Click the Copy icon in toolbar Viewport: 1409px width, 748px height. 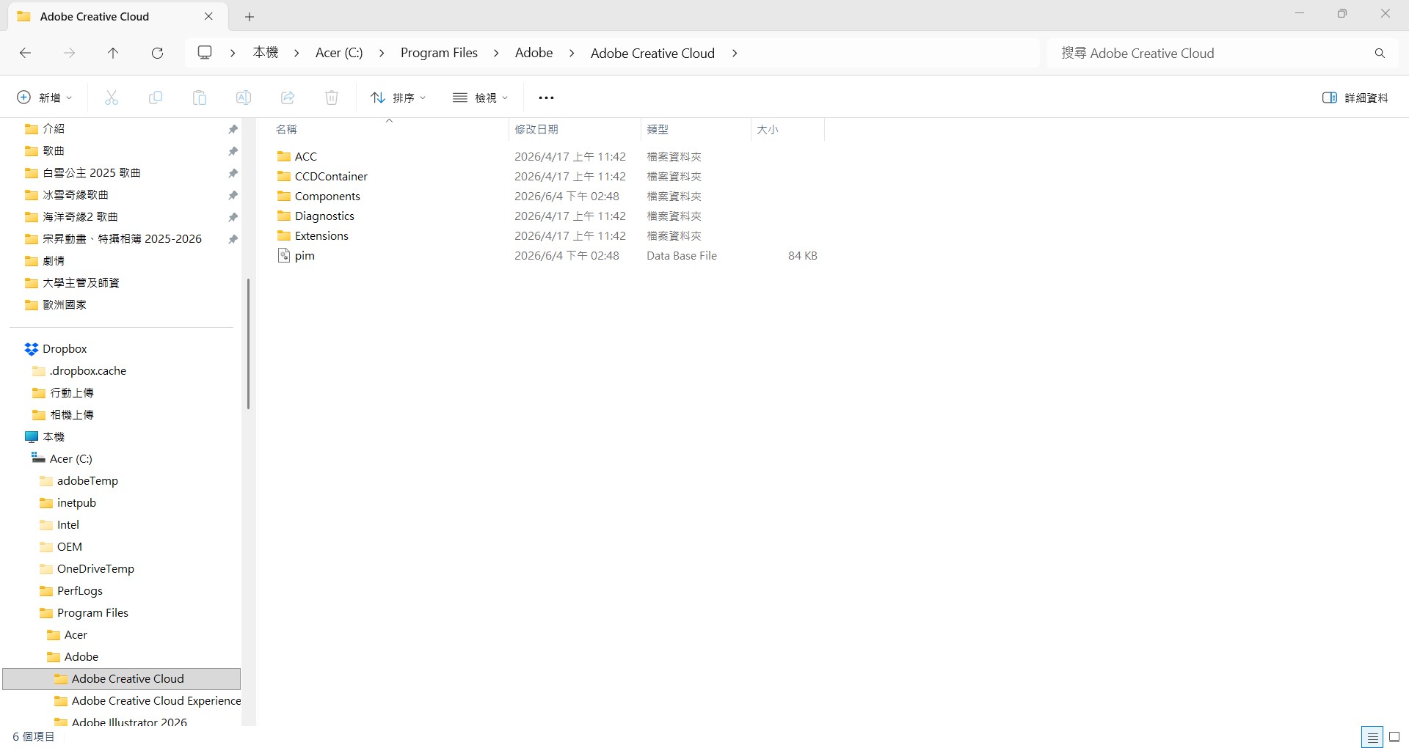click(156, 98)
